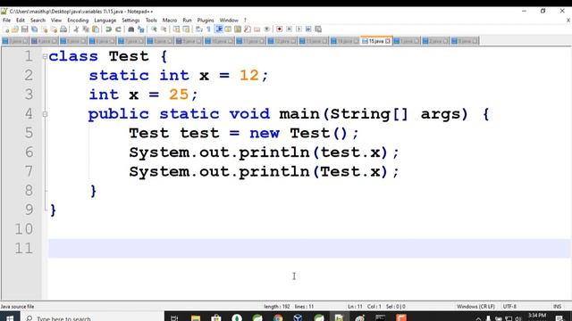Click the number 25 in line 3
This screenshot has height=321, width=572.
pyautogui.click(x=179, y=95)
